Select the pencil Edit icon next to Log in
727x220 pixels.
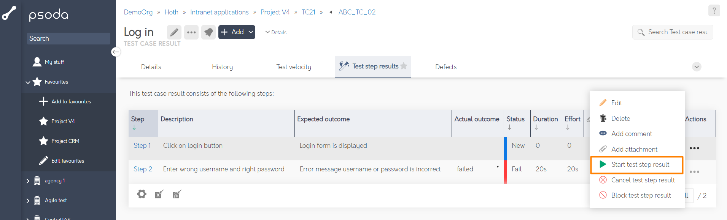tap(174, 32)
